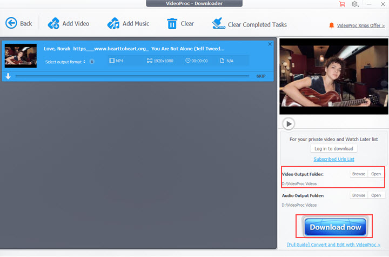Viewport: 389px width, 257px height.
Task: Open the Subscribed Urls List link
Action: (334, 159)
